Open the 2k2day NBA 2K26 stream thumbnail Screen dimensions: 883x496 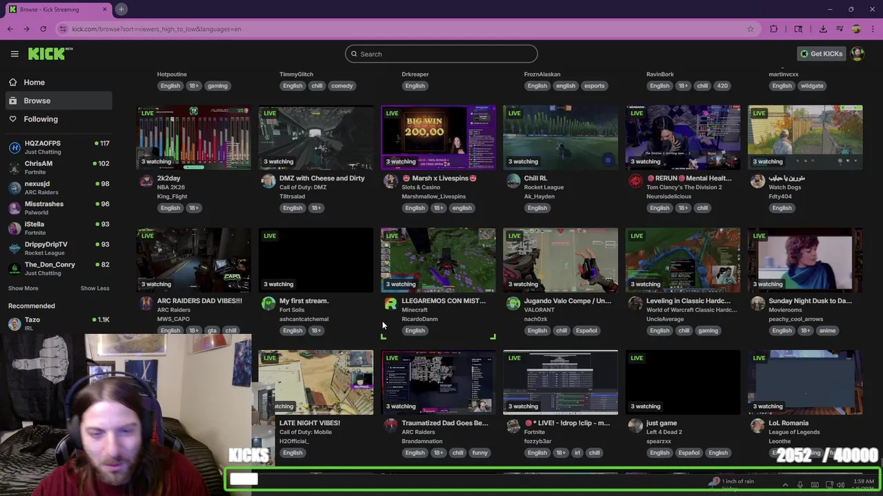tap(194, 137)
